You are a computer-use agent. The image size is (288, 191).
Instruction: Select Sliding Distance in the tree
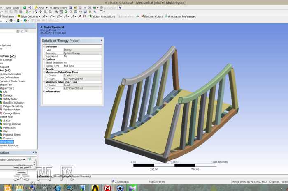click(12, 124)
